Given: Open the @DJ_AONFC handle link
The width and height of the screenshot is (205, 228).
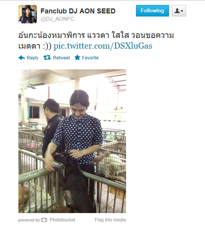Looking at the screenshot, I should [57, 19].
